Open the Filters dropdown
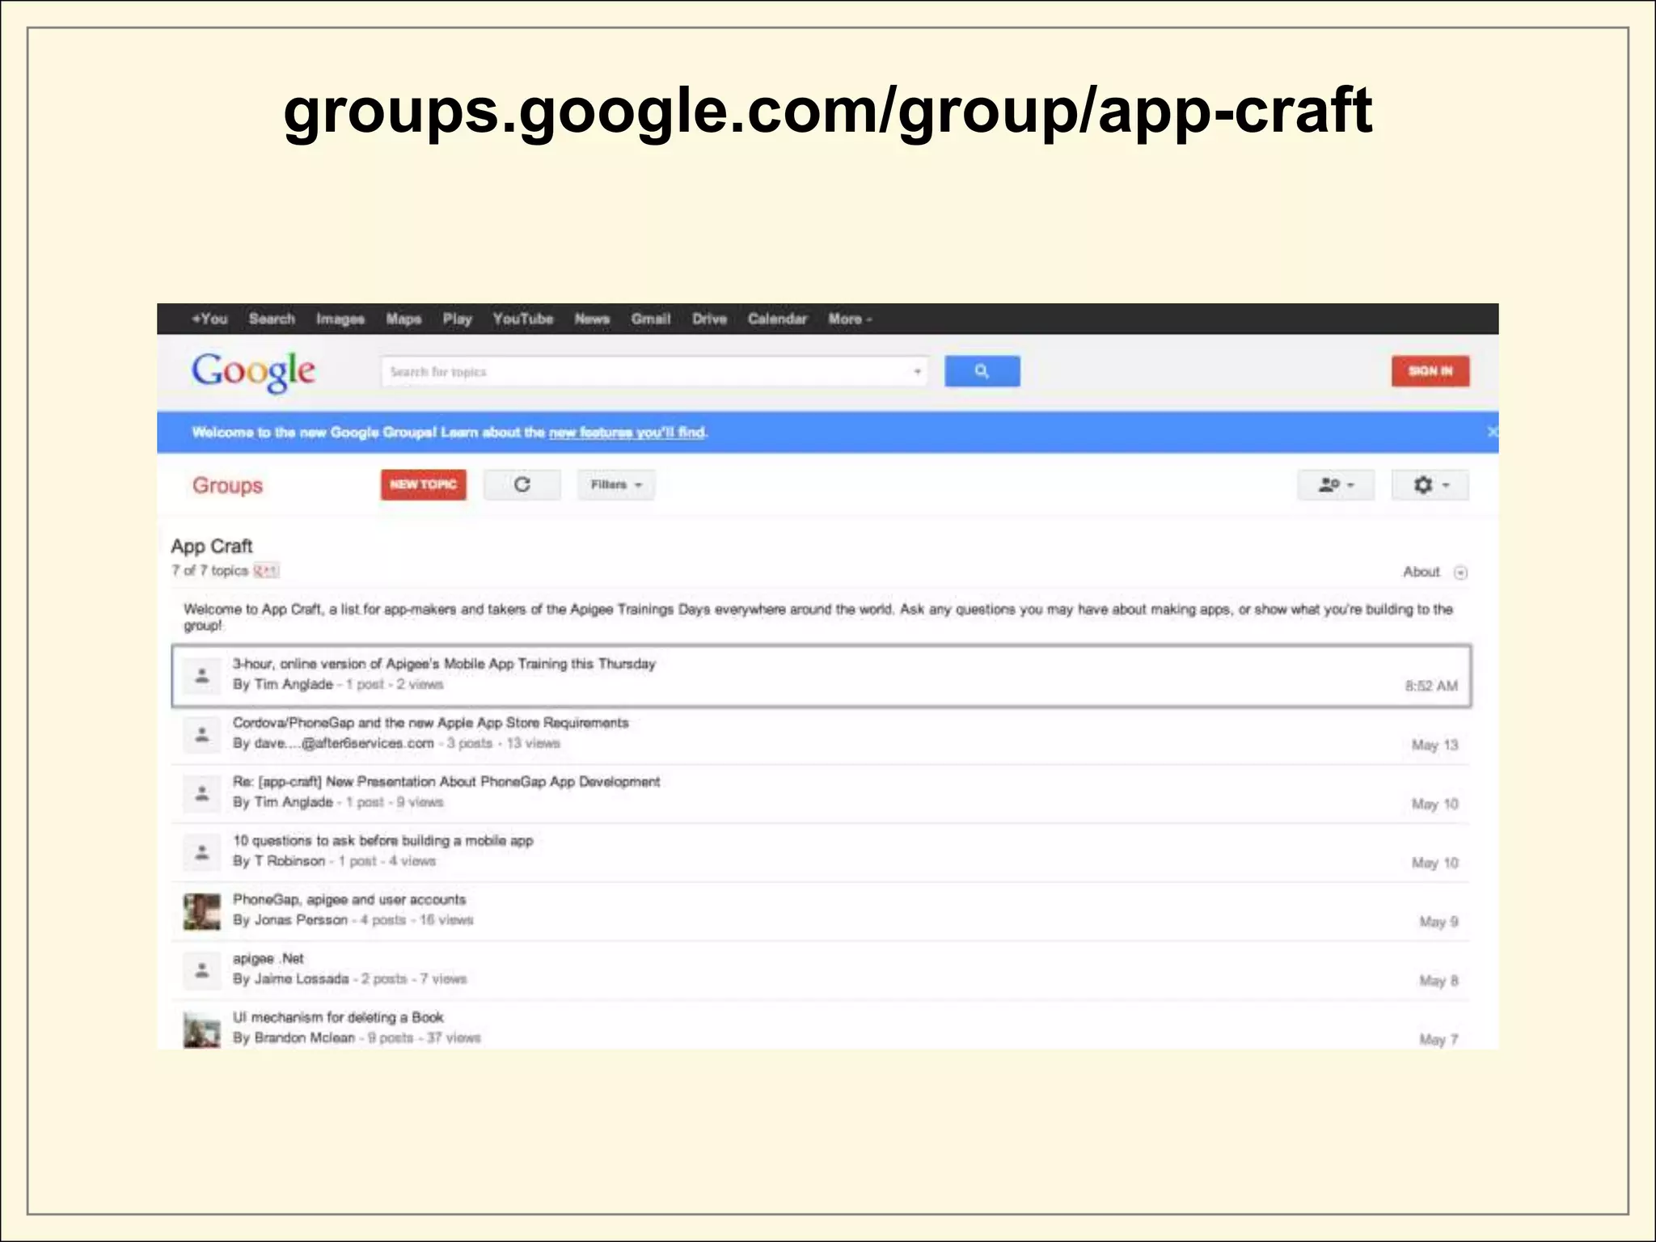 [616, 484]
